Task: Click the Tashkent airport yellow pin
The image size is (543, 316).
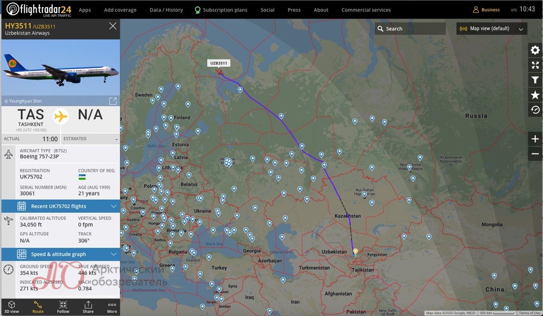Action: tap(355, 251)
